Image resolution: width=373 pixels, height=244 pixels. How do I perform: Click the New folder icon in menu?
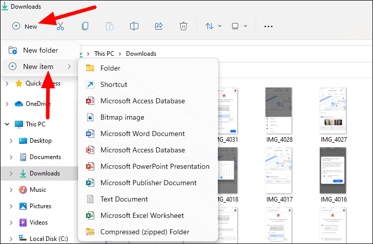(x=13, y=50)
